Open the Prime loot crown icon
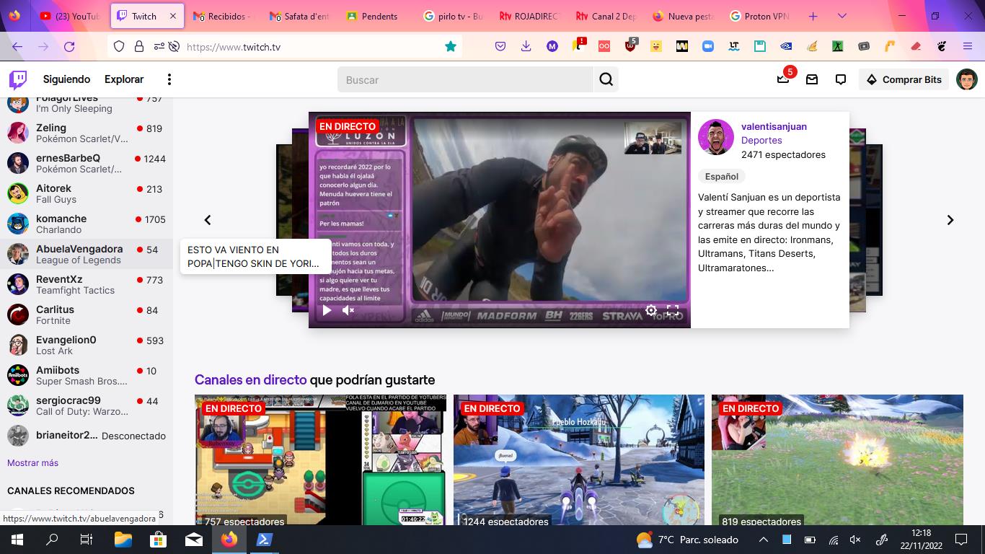The image size is (985, 554). coord(783,79)
